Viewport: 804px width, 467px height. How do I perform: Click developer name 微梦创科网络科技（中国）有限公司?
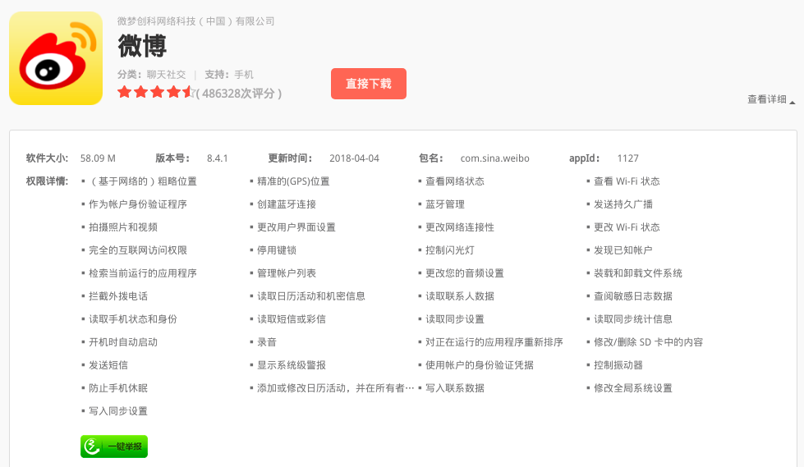point(196,21)
